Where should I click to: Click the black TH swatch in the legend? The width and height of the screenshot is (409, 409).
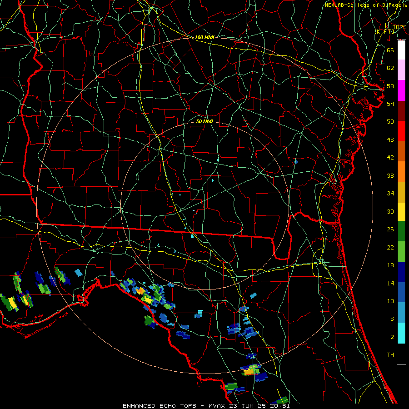[x=401, y=354]
